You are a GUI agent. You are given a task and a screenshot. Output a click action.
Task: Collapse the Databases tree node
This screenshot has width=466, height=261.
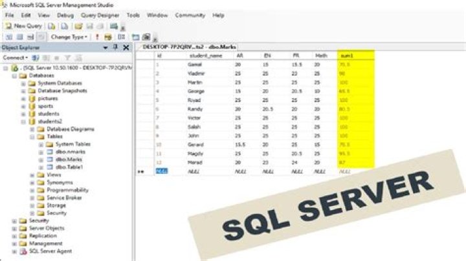[x=14, y=76]
